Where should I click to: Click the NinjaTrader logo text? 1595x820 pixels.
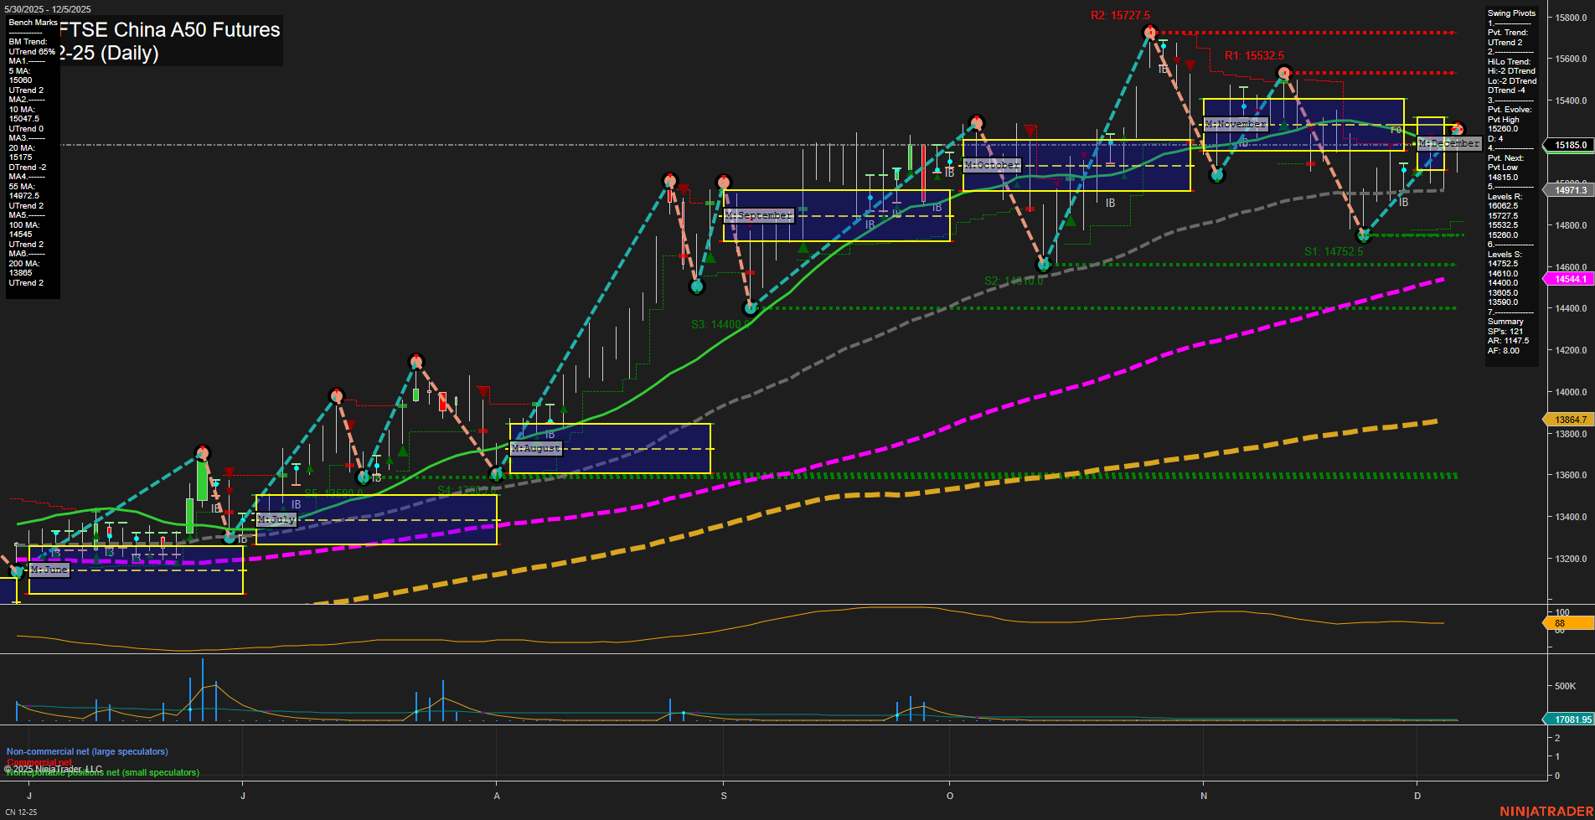1546,811
